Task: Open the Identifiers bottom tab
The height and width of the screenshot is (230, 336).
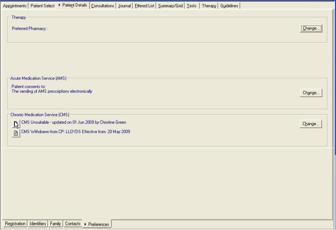Action: pyautogui.click(x=38, y=224)
